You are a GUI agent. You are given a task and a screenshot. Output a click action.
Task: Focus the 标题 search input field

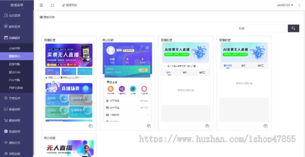(x=267, y=28)
